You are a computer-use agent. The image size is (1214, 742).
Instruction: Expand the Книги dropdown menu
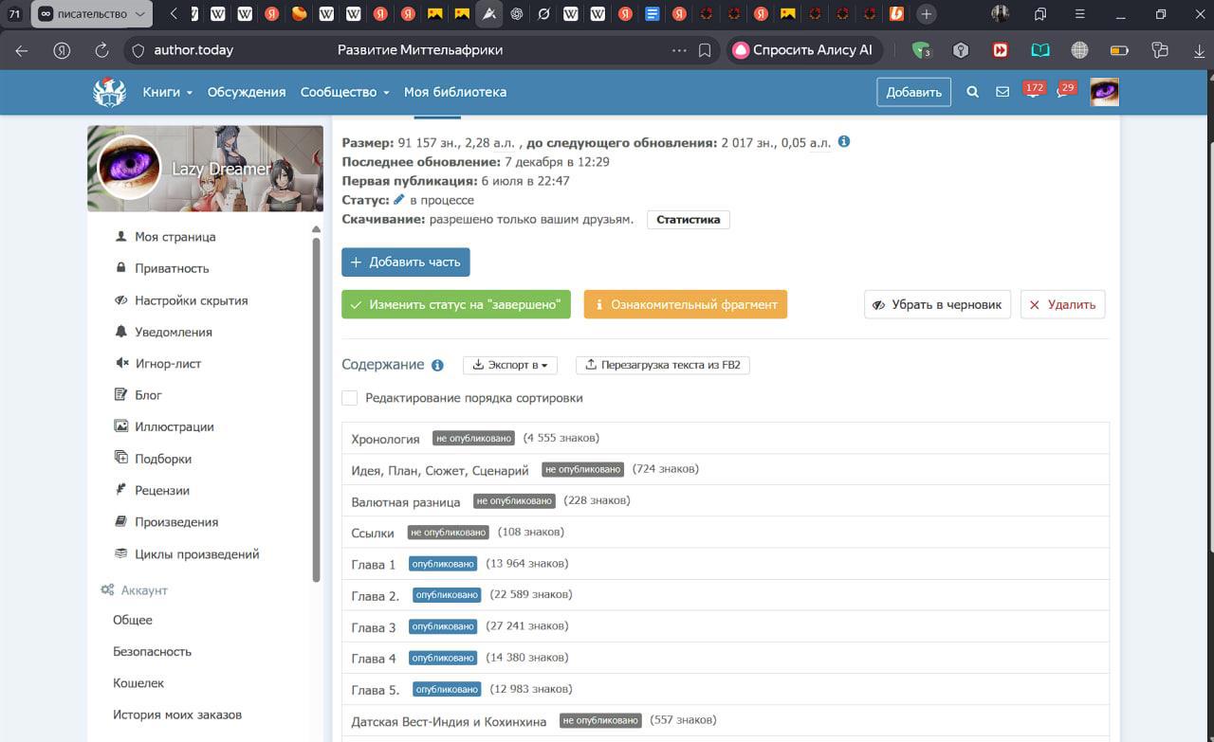tap(167, 92)
